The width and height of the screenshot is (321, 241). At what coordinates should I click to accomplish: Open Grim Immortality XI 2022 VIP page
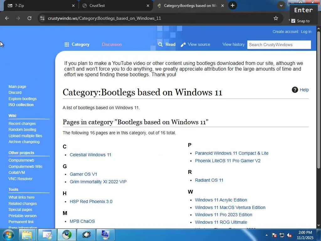pos(98,182)
